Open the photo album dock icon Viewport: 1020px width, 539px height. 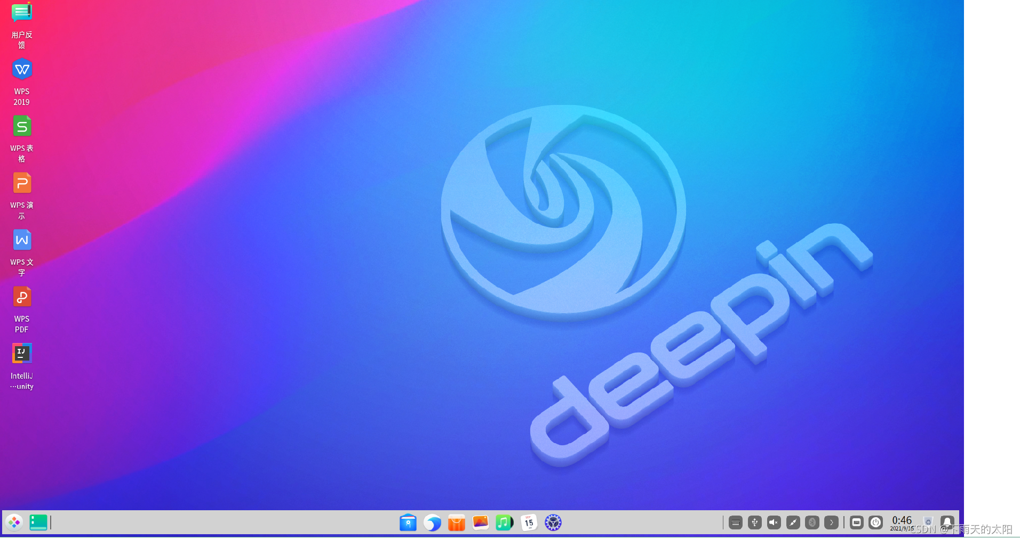(x=481, y=522)
